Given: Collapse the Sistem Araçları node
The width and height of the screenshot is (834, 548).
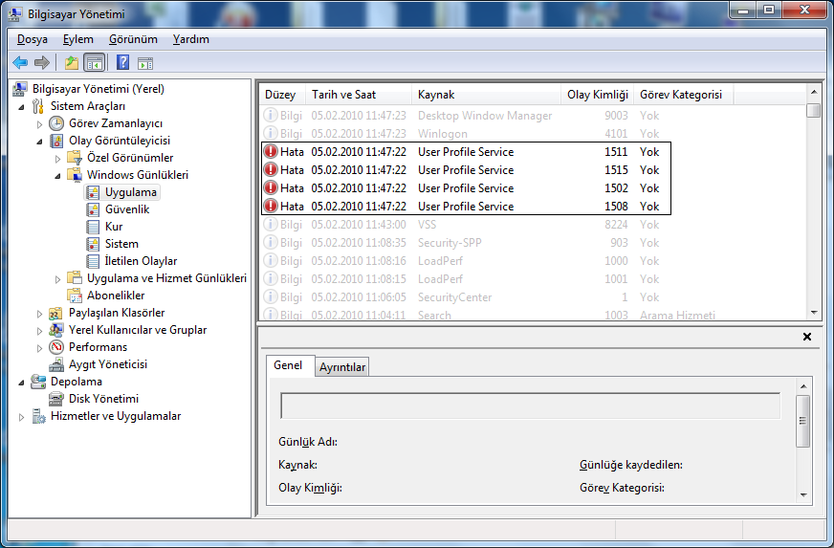Looking at the screenshot, I should tap(22, 107).
